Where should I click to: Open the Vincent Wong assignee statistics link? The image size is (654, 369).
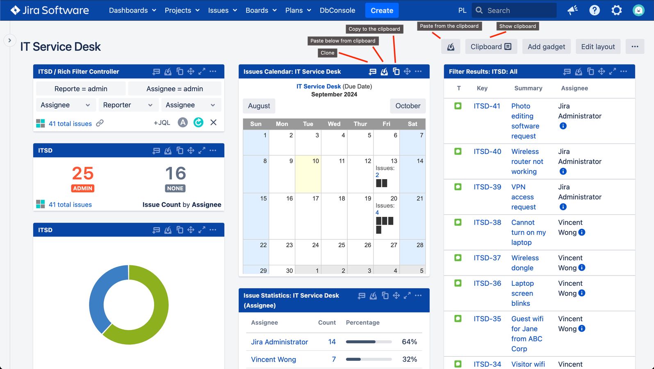(273, 360)
